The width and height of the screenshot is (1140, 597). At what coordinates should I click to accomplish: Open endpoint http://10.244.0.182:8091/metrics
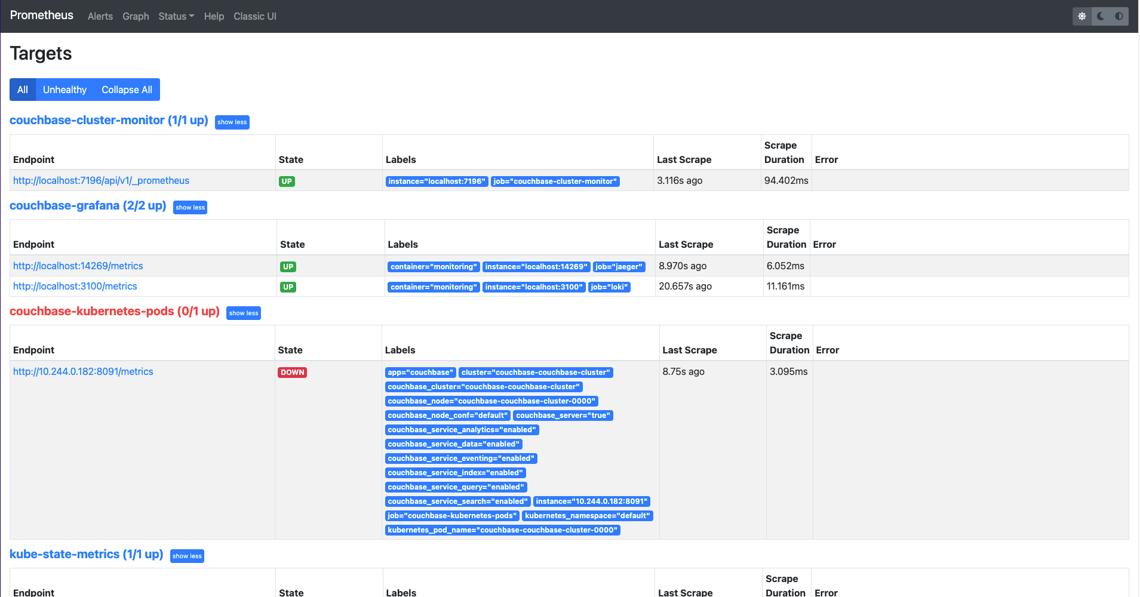(x=83, y=371)
